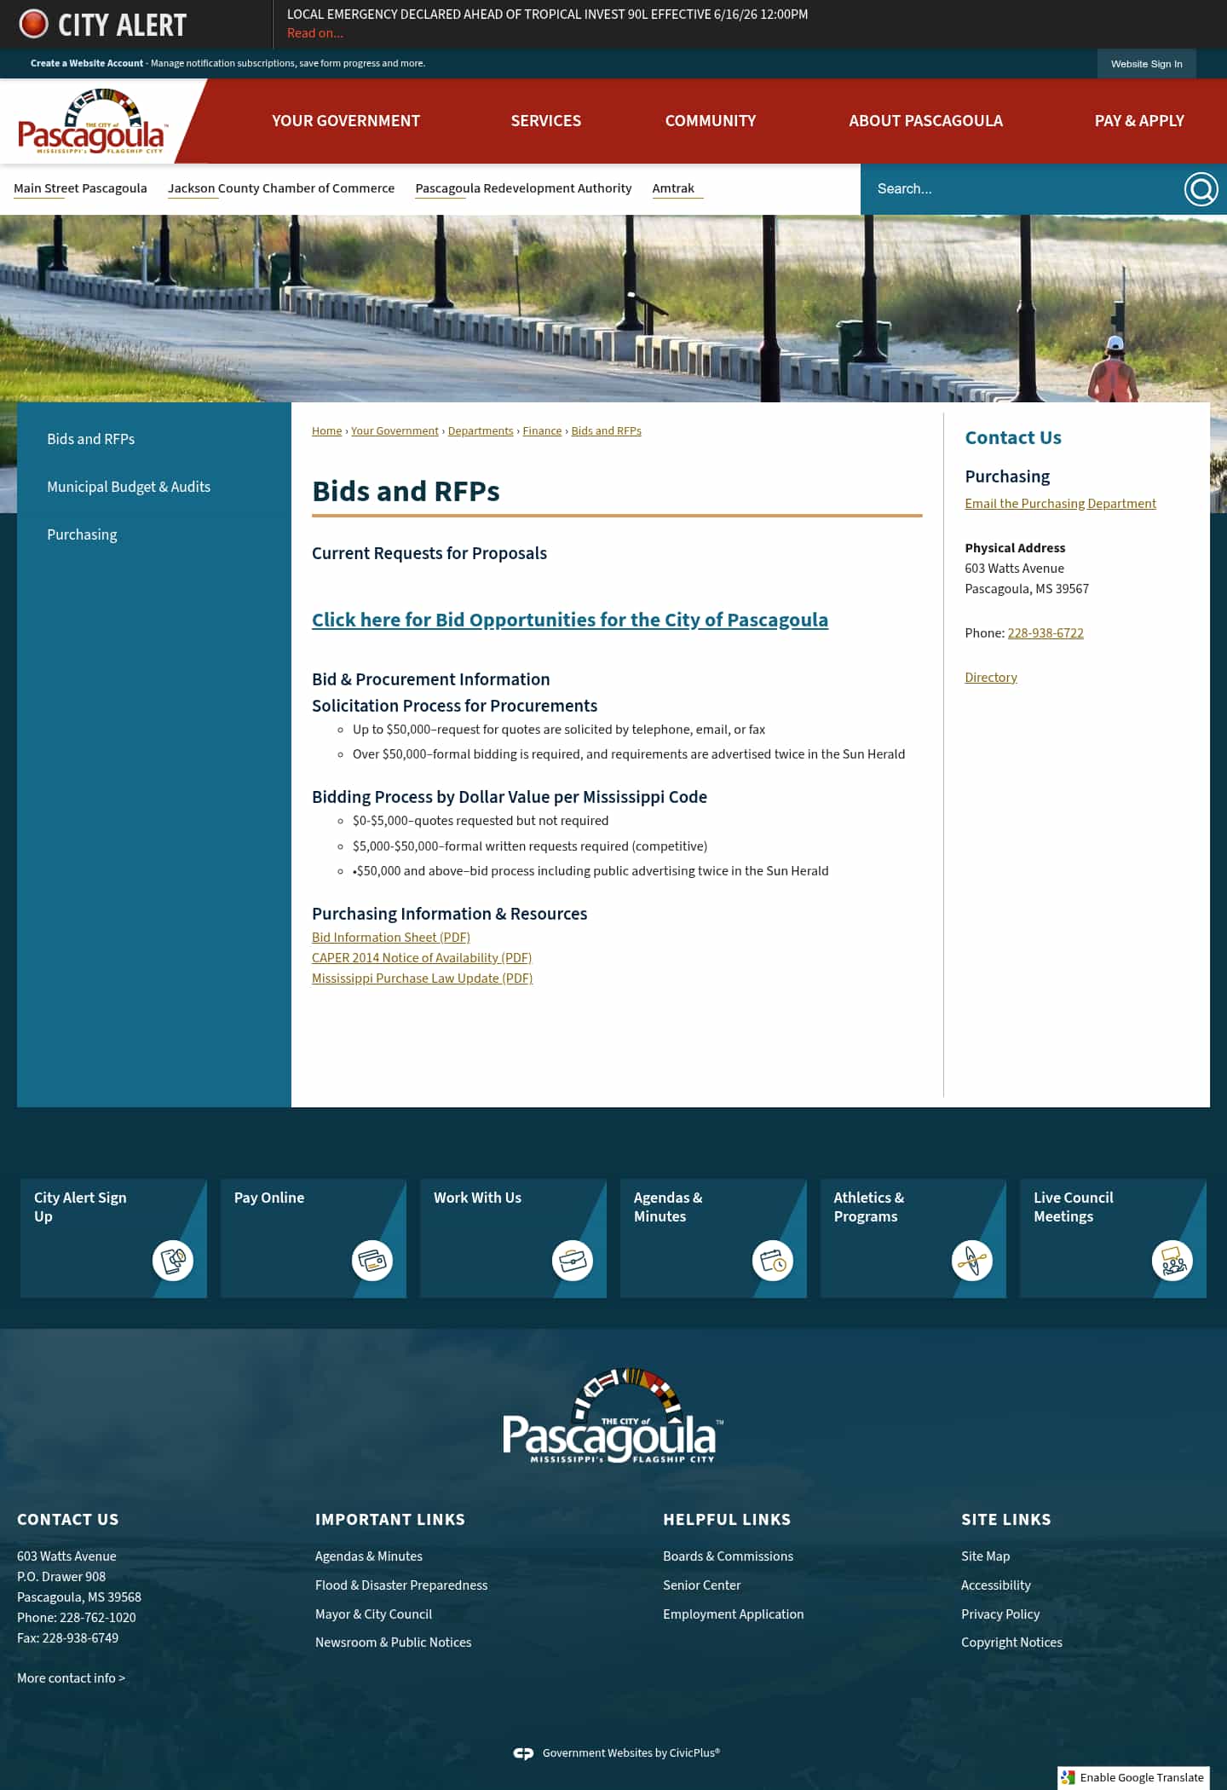The width and height of the screenshot is (1227, 1790).
Task: Click the white Pascagoula footer logo
Action: point(613,1416)
